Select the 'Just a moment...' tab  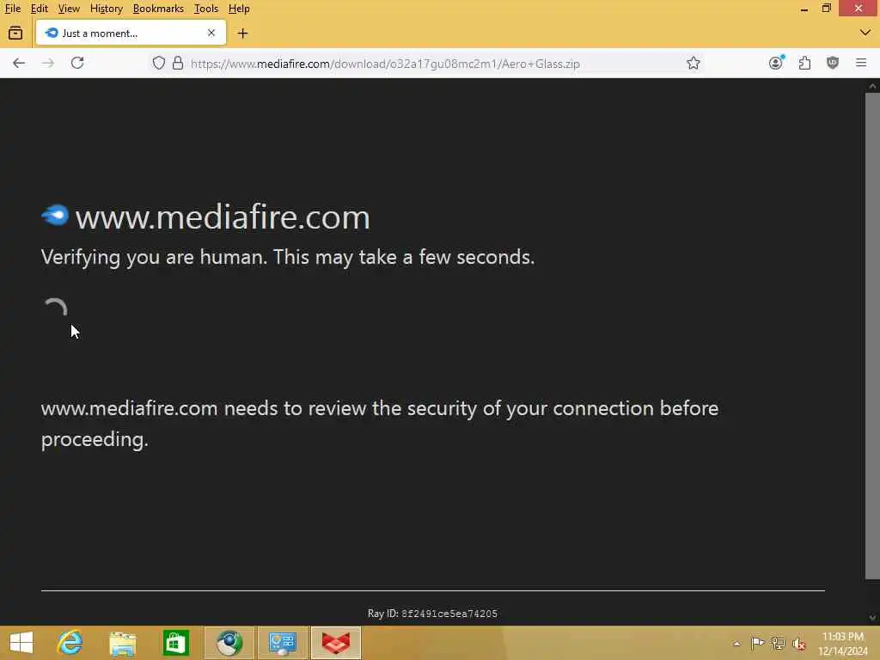pyautogui.click(x=131, y=34)
